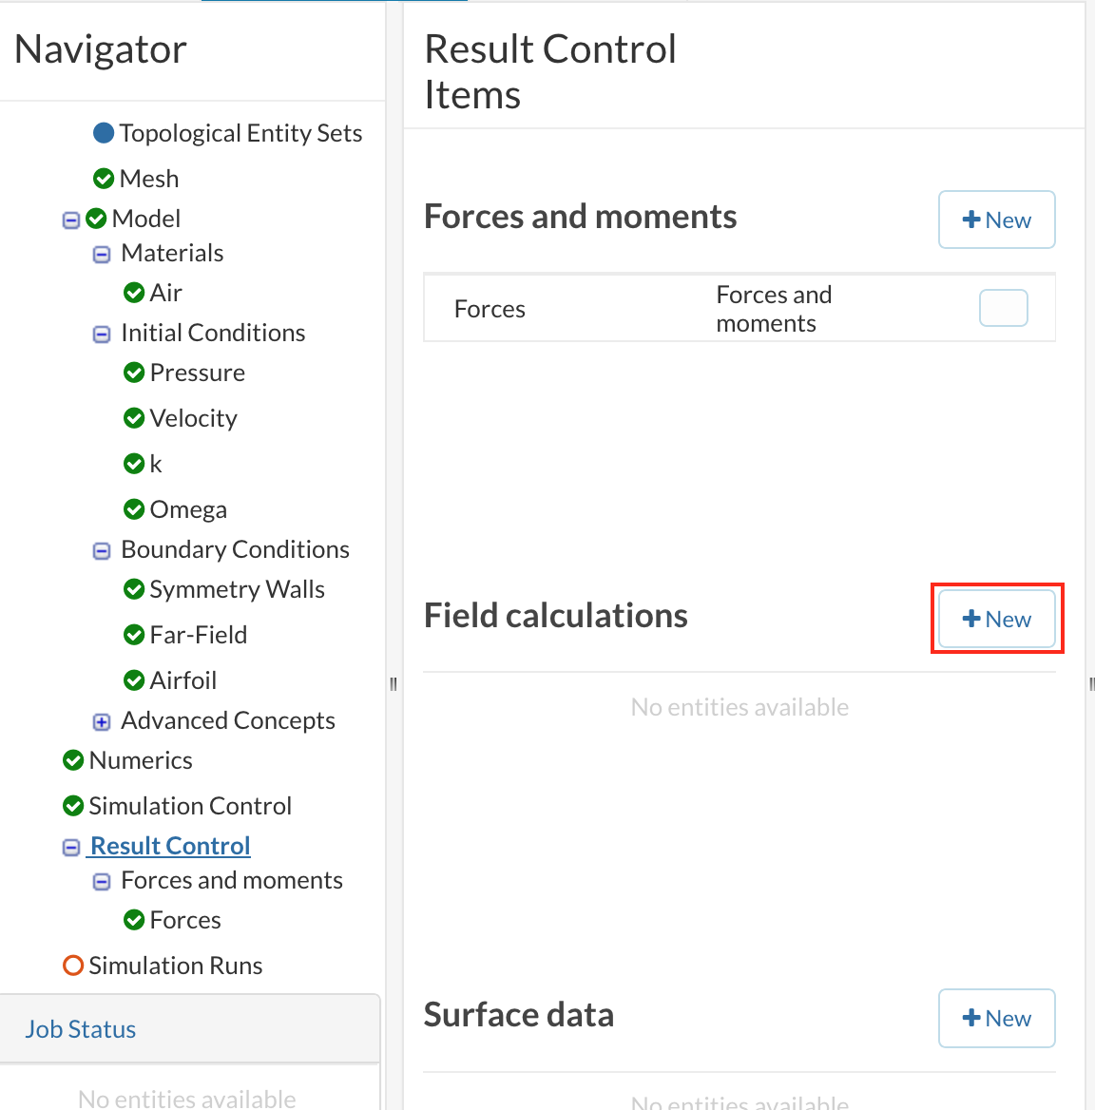Collapse the Result Control node
Image resolution: width=1095 pixels, height=1110 pixels.
click(71, 847)
